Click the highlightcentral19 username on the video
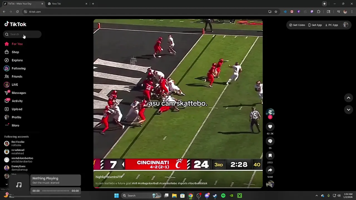This screenshot has height=200, width=356. [109, 177]
